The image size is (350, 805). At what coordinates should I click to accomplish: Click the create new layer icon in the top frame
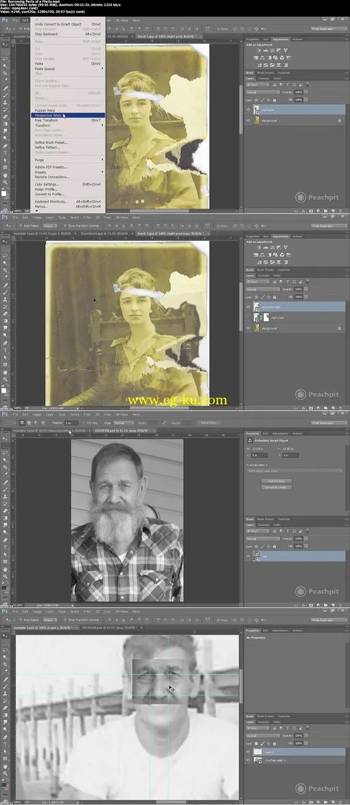pyautogui.click(x=333, y=211)
